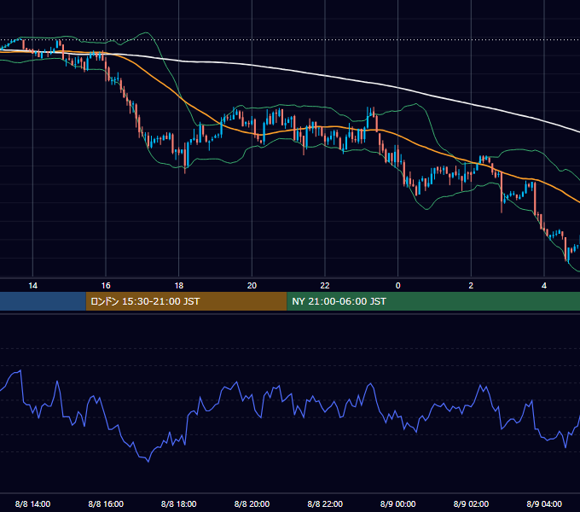Click the 20 hour label on price chart axis
The width and height of the screenshot is (580, 512).
tap(252, 286)
